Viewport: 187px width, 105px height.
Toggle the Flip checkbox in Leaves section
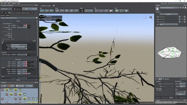(x=11, y=37)
